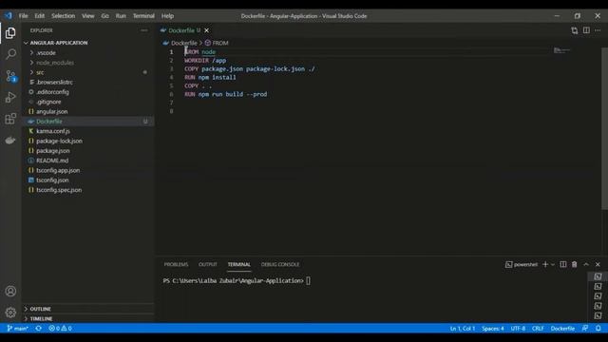Select the last terminal instance icon in the list

point(598,315)
